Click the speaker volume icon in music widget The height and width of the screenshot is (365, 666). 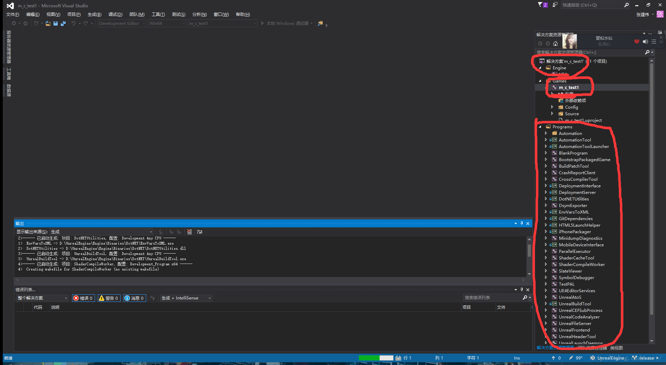click(645, 42)
